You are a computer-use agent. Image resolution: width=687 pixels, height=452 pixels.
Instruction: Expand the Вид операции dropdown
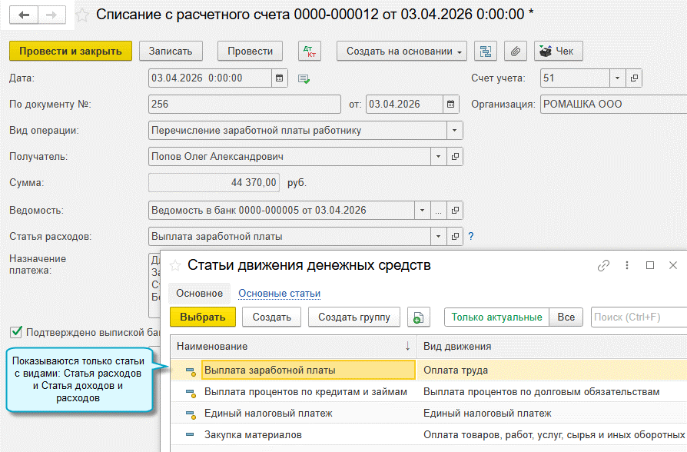[455, 130]
